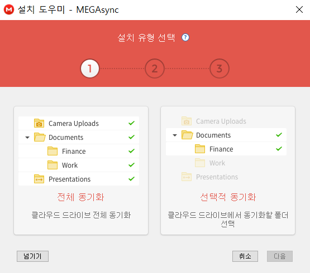
Task: Select Documents label in selective sync card
Action: (213, 135)
